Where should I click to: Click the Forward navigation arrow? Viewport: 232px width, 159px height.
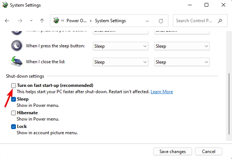click(19, 21)
